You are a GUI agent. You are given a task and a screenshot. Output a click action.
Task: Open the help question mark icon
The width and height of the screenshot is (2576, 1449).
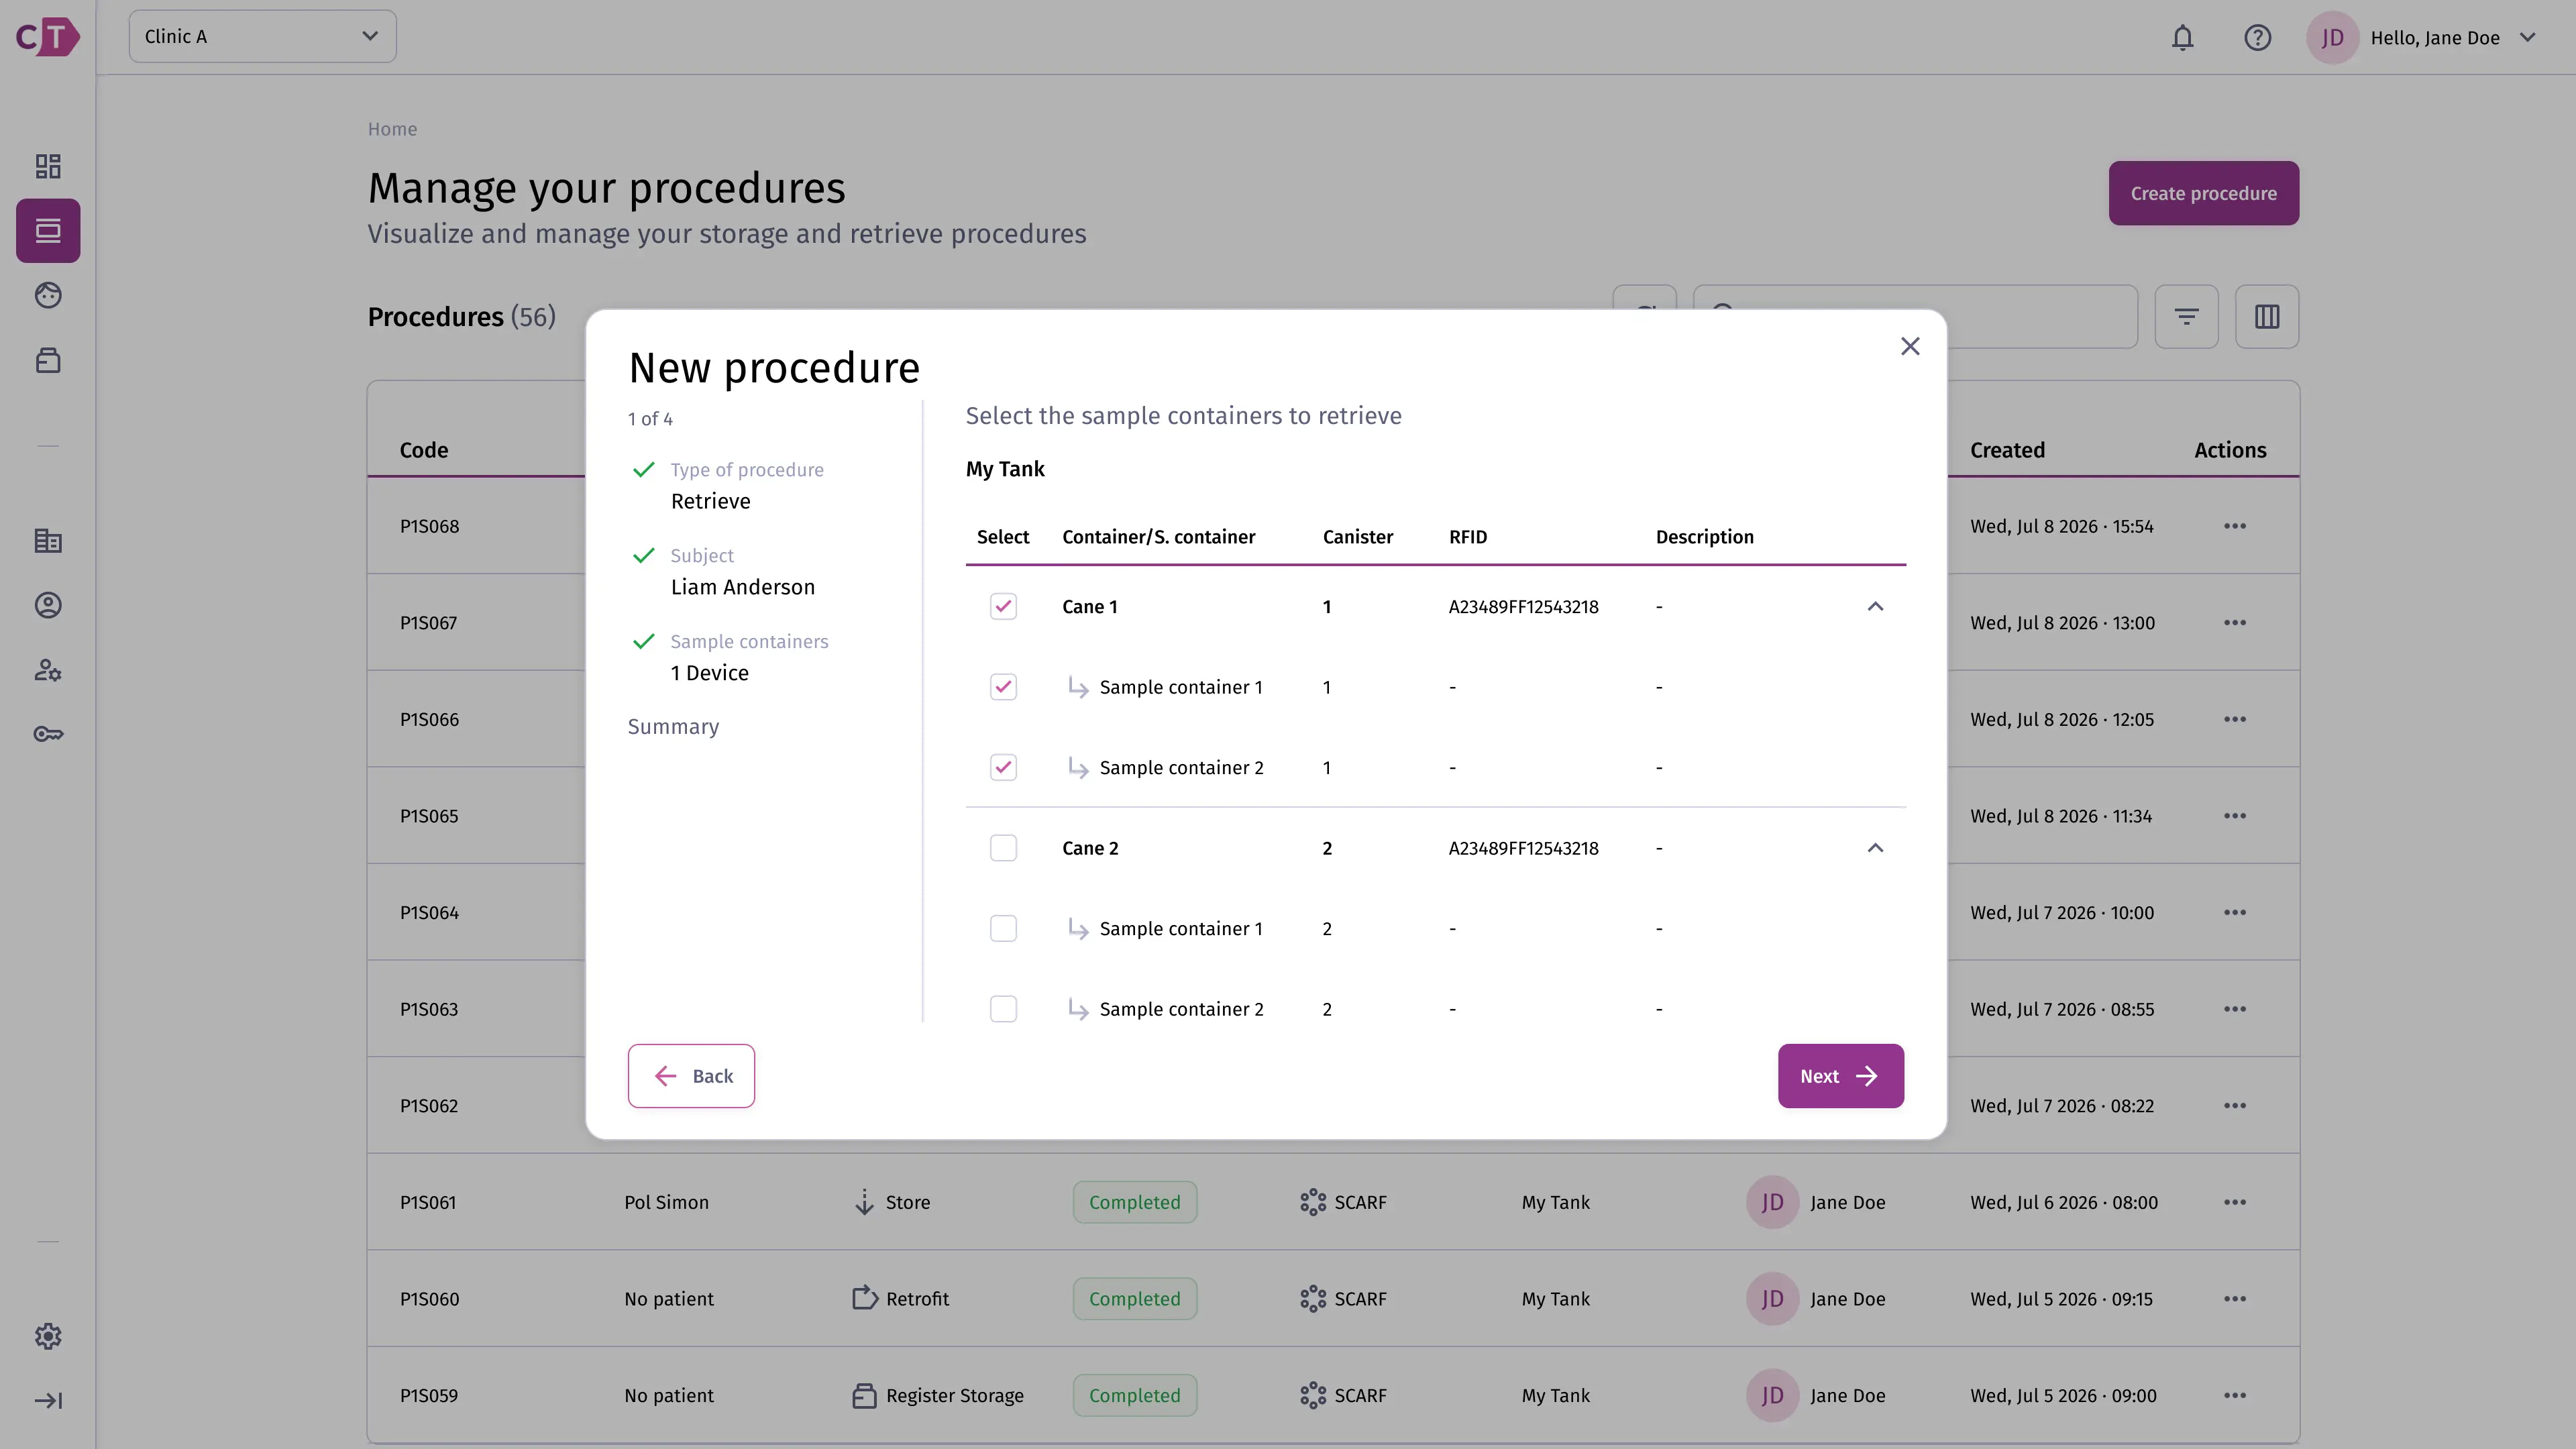(2257, 38)
